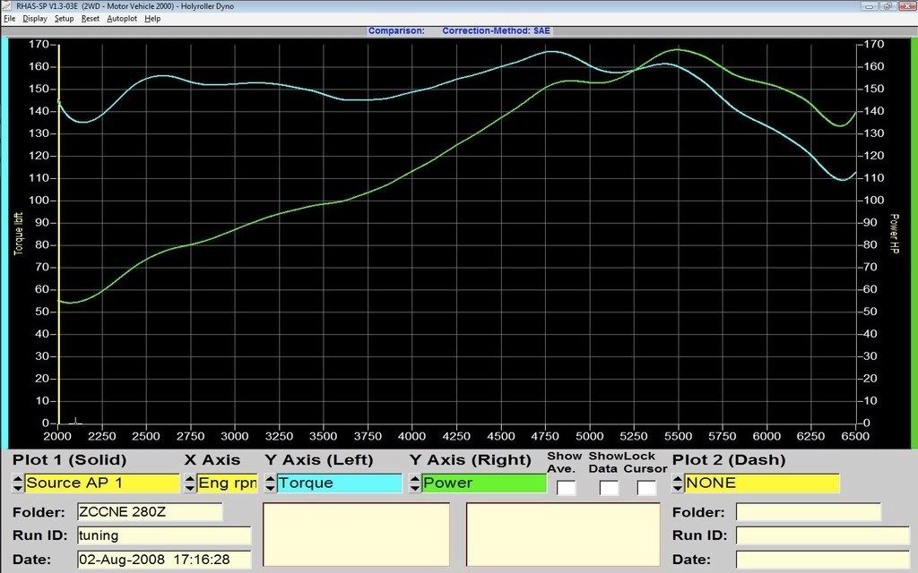
Task: Open the Display menu
Action: [x=35, y=19]
